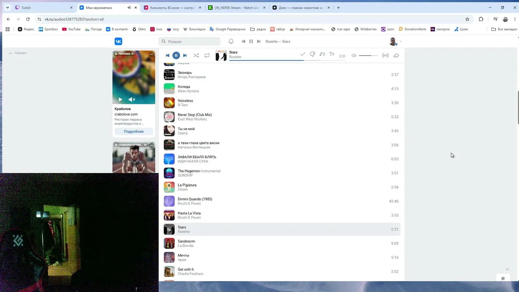Open the profile menu dropdown

tap(395, 41)
